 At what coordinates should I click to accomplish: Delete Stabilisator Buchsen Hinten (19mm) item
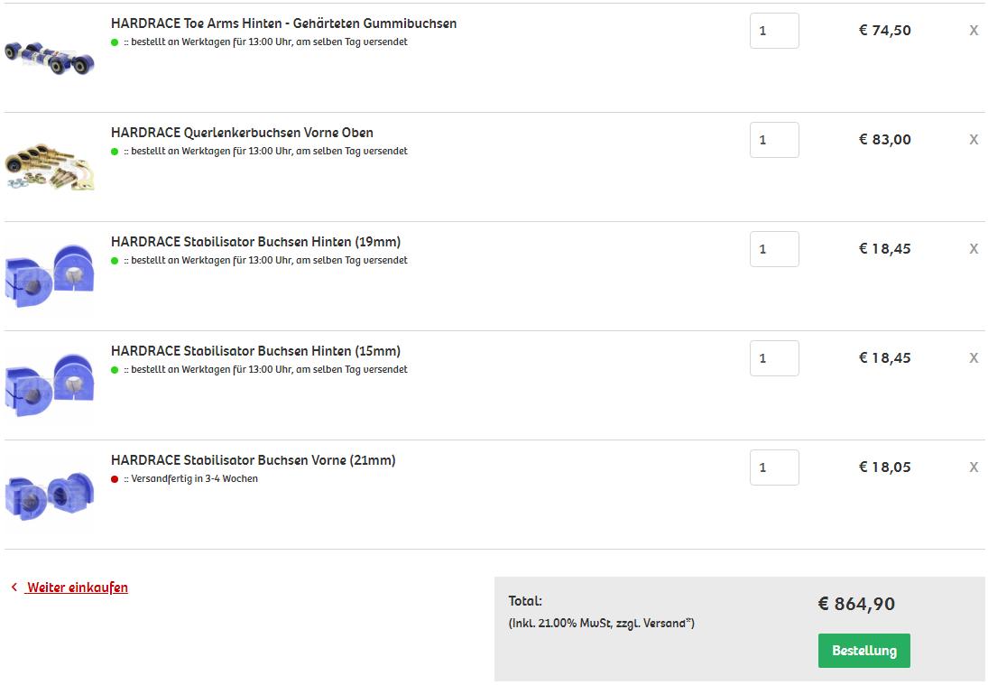(974, 249)
